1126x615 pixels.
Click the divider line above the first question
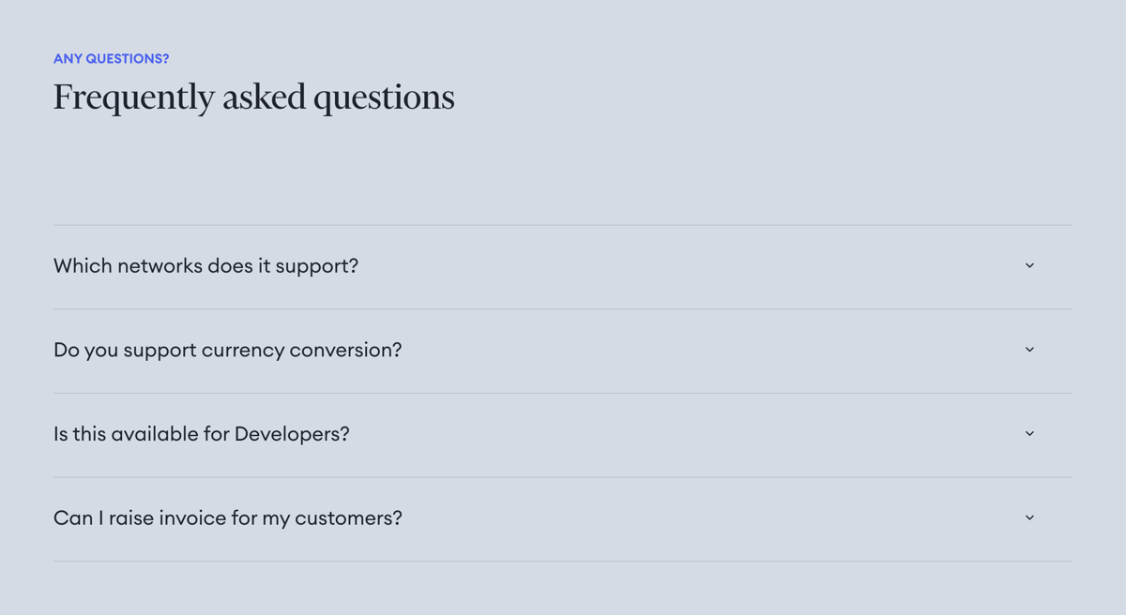563,223
